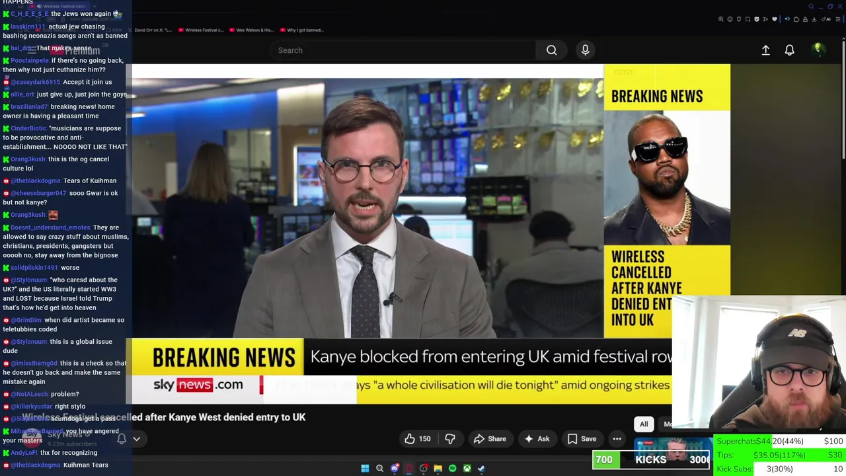
Task: Click the browser send/flow arrow icon
Action: pos(765,19)
